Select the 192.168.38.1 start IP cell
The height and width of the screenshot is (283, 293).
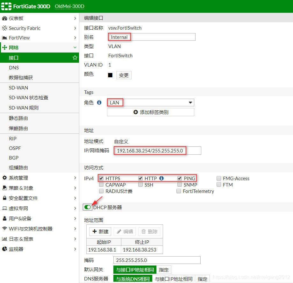click(104, 250)
